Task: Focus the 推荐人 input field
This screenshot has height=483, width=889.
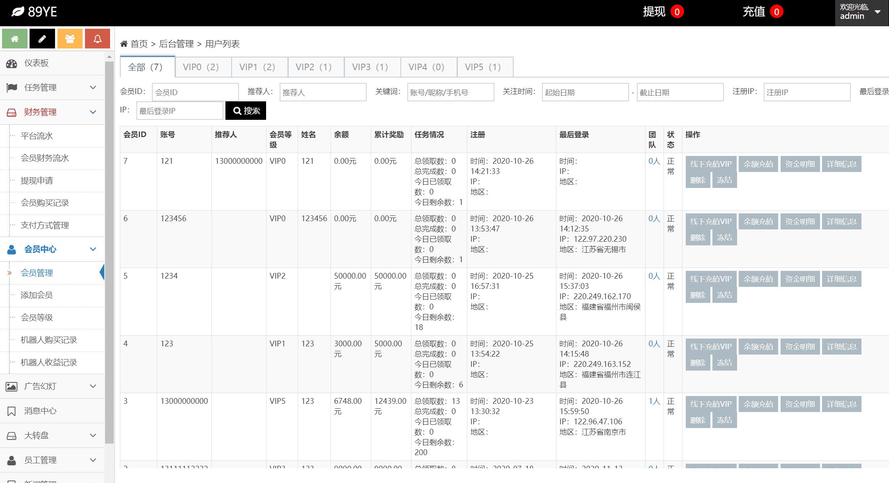Action: pyautogui.click(x=323, y=92)
